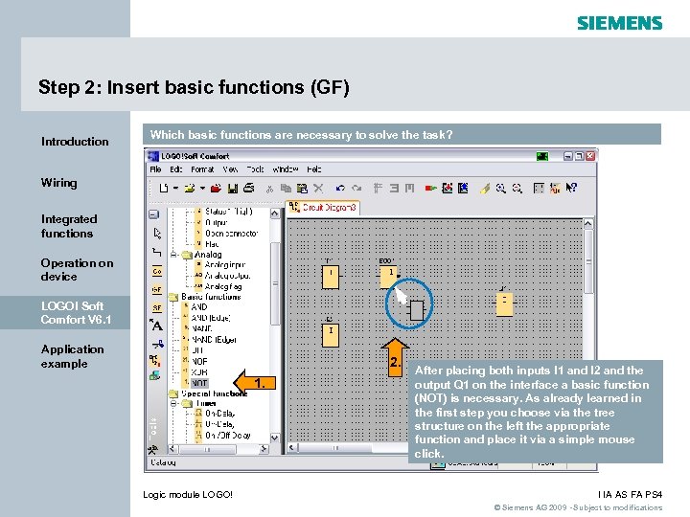Click the New file toolbar icon
The image size is (690, 517).
(x=164, y=189)
